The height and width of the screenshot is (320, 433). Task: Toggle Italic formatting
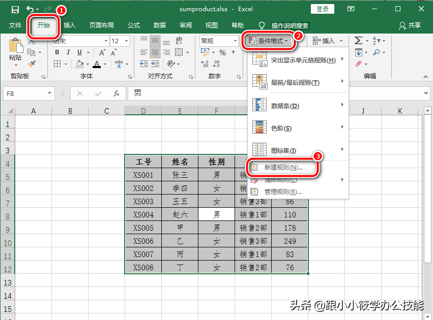tap(68, 52)
